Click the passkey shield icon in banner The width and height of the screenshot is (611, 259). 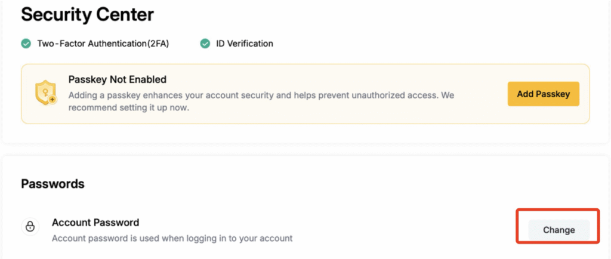(x=45, y=94)
